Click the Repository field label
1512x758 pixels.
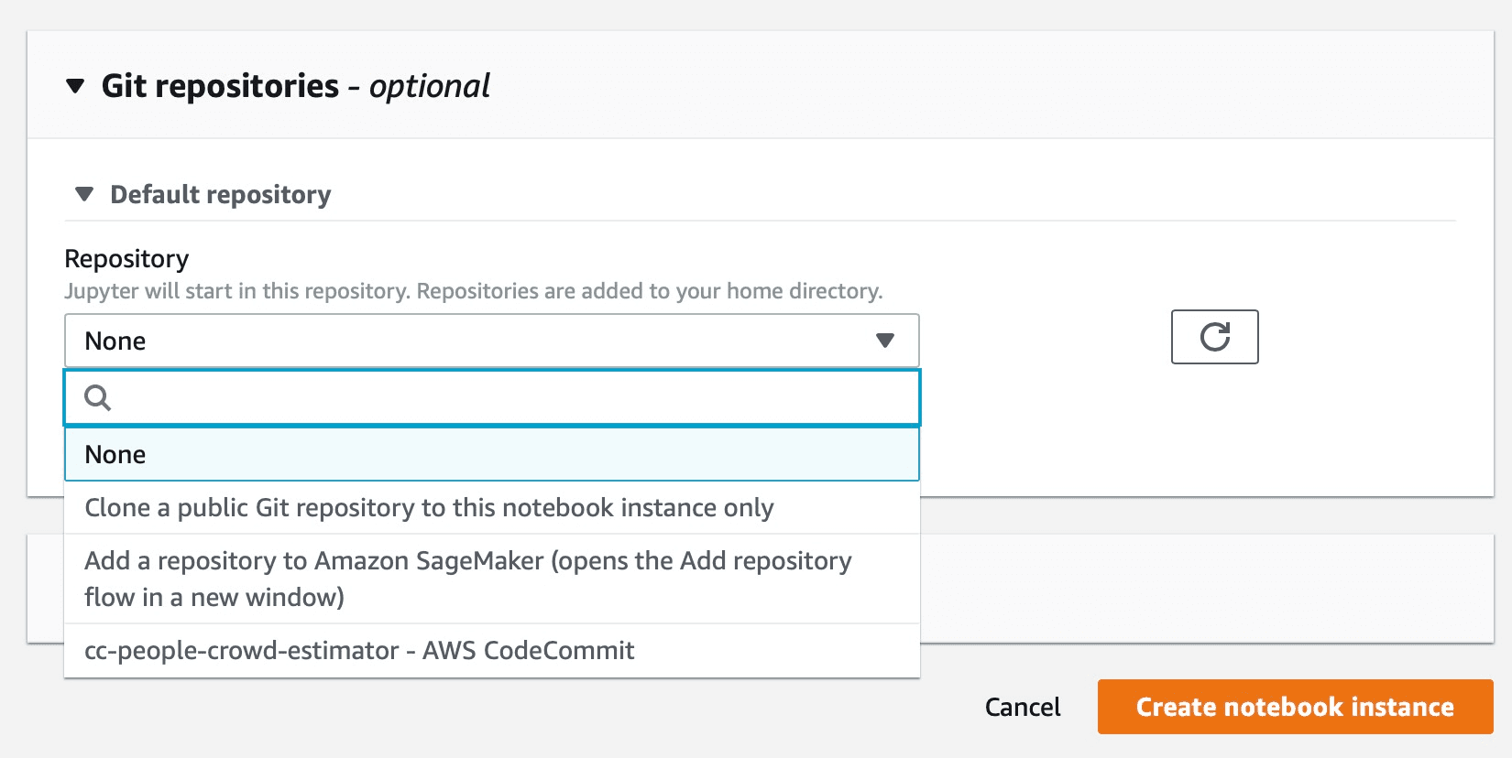click(x=126, y=259)
